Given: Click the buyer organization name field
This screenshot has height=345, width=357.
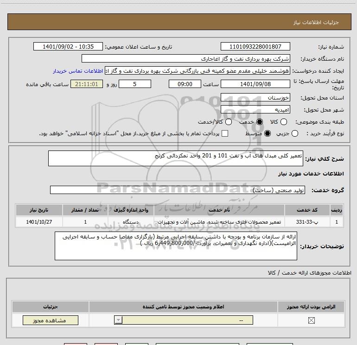Looking at the screenshot, I should 186,59.
